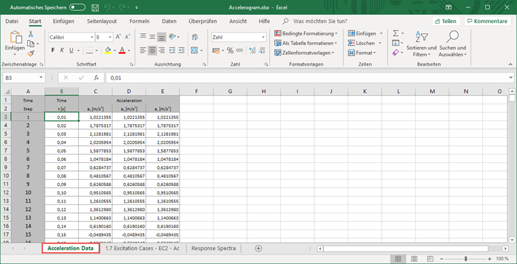
Task: Align text right
Action: [x=161, y=50]
